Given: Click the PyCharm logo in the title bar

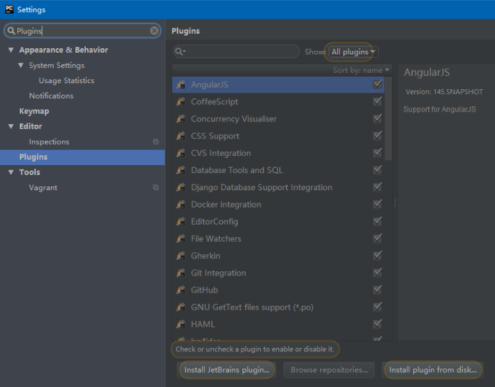Looking at the screenshot, I should (9, 9).
